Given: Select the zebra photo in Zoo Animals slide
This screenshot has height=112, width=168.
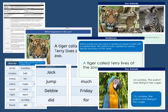Looking at the screenshot, I should (x=151, y=19).
